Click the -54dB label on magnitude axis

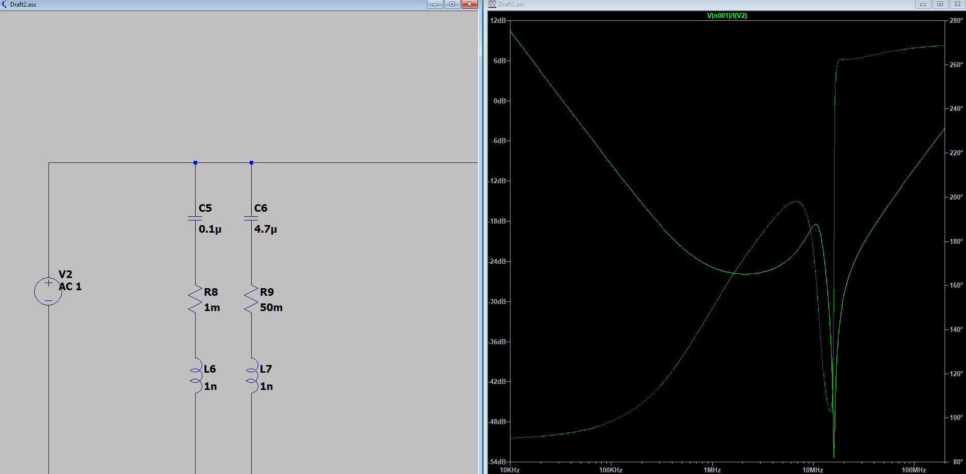tap(497, 462)
